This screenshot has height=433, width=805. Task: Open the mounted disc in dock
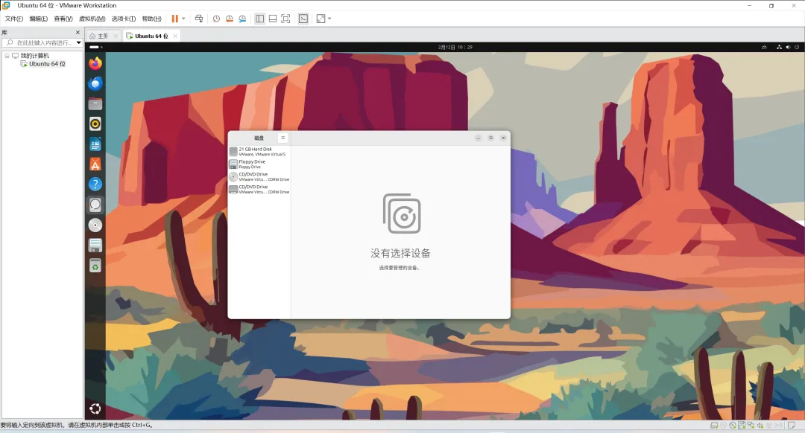coord(95,225)
